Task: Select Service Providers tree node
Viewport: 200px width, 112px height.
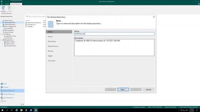Action: tap(9, 32)
